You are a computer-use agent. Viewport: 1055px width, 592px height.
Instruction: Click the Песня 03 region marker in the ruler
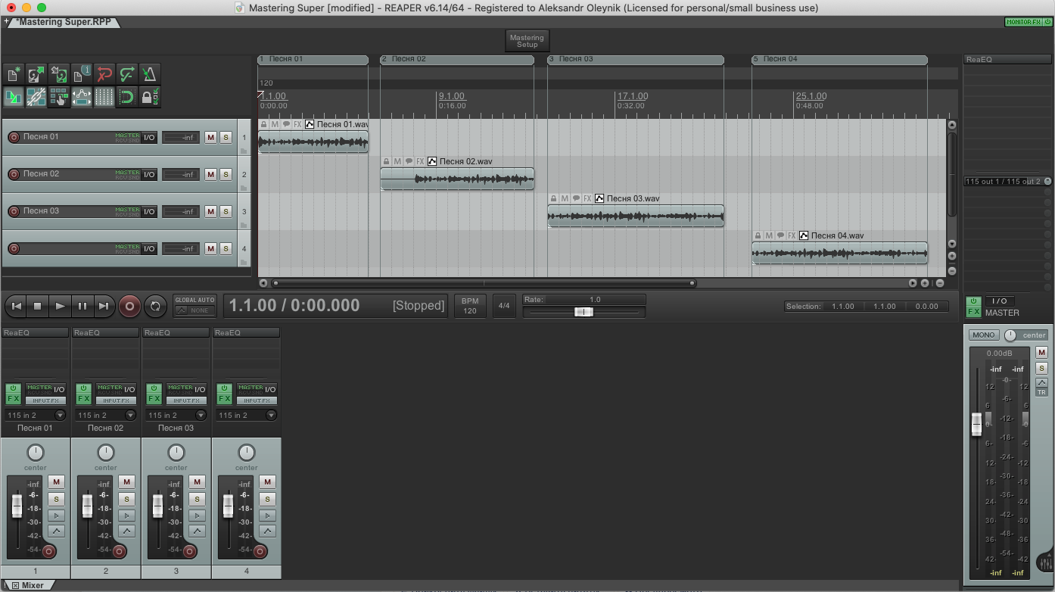(x=636, y=59)
